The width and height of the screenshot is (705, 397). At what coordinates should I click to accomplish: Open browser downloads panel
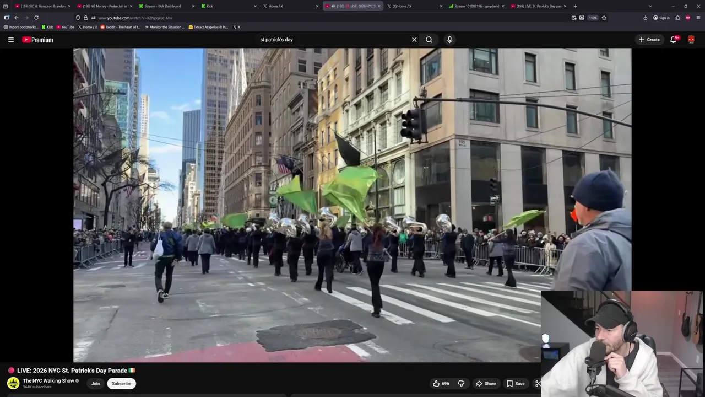pos(645,18)
